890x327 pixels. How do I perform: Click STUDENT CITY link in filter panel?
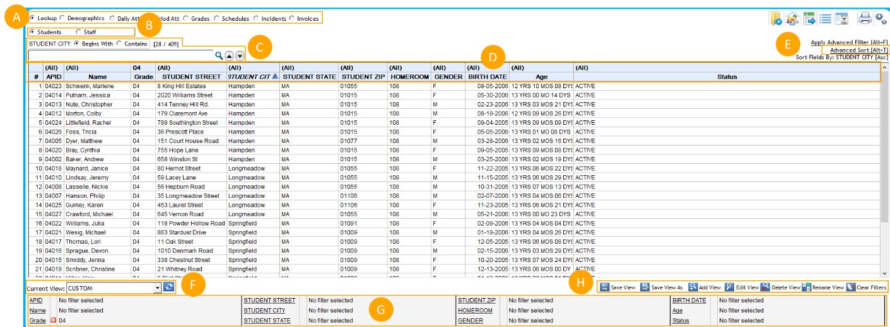(264, 311)
